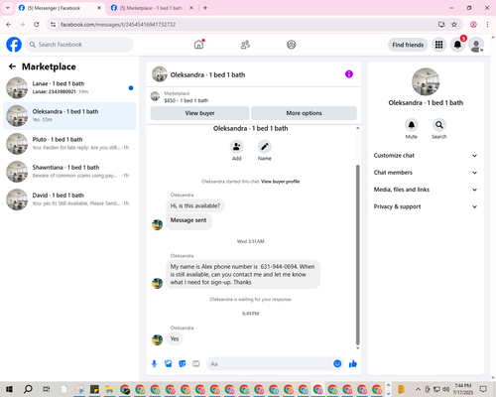Open Chrome tab search dropdown arrow
This screenshot has height=397, width=496.
click(8, 8)
